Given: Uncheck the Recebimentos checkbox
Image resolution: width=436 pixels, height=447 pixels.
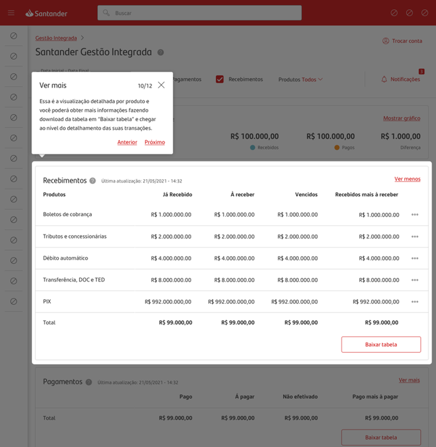Looking at the screenshot, I should 220,79.
